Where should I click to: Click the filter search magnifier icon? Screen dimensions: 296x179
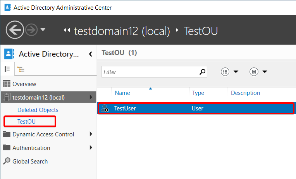coord(202,72)
